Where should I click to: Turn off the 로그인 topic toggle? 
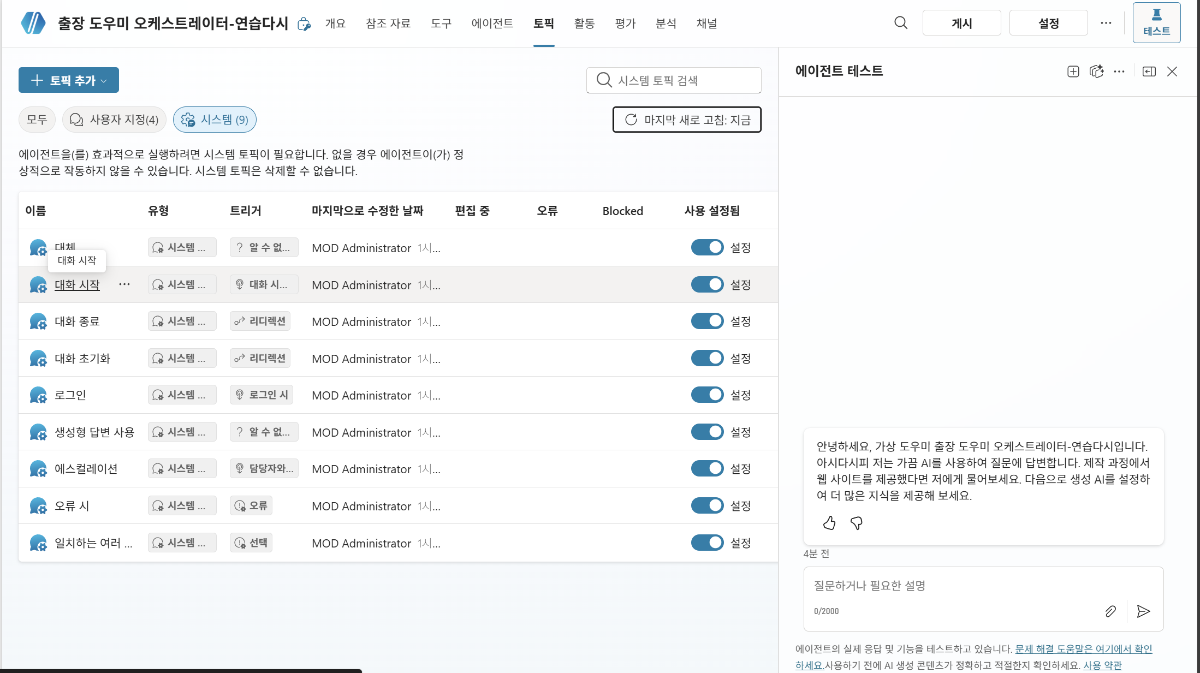tap(707, 395)
